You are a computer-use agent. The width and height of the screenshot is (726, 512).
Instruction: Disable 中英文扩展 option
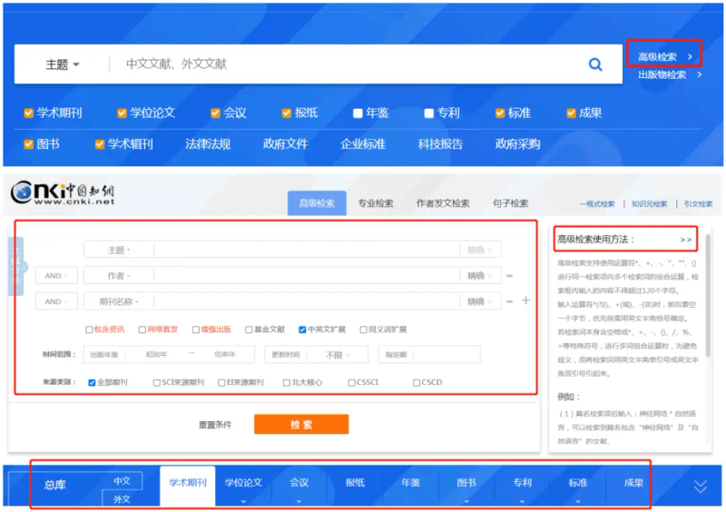302,330
